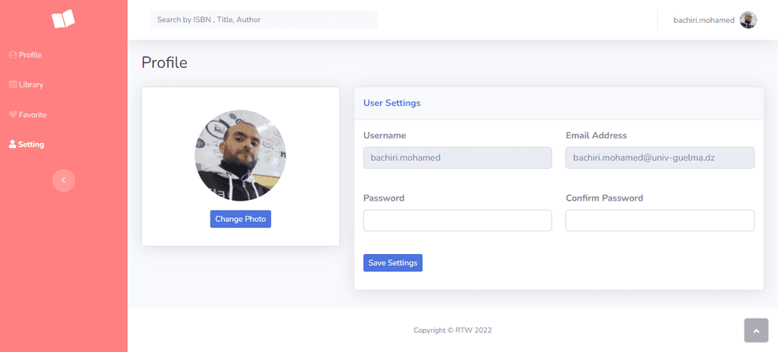Image resolution: width=778 pixels, height=352 pixels.
Task: Open the Favorite menu item
Action: pos(28,115)
